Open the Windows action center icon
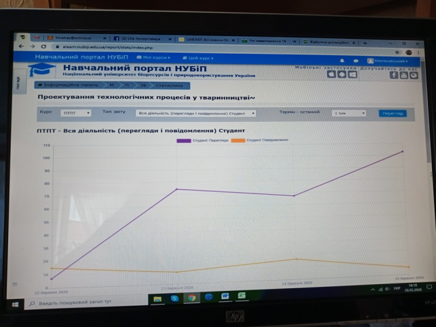This screenshot has width=436, height=327. tap(429, 287)
